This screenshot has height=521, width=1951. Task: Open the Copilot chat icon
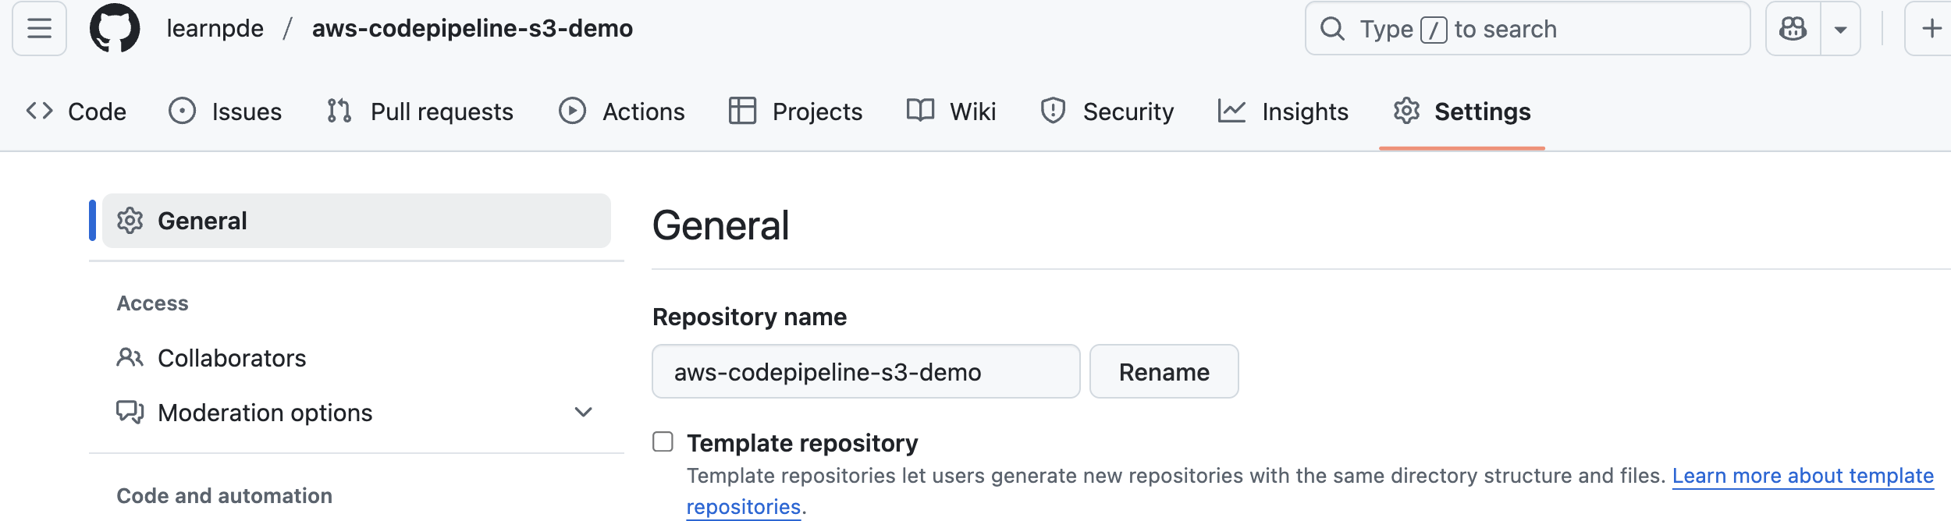[1793, 29]
